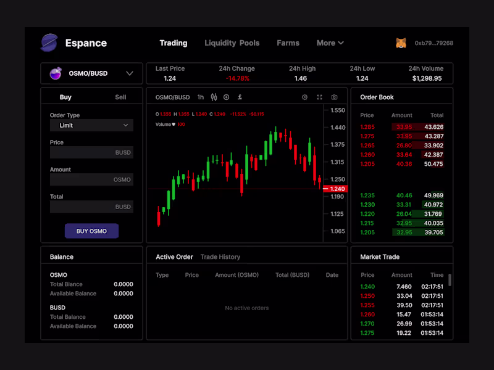Select sell order at price 1.260
The width and height of the screenshot is (494, 370).
click(x=402, y=155)
